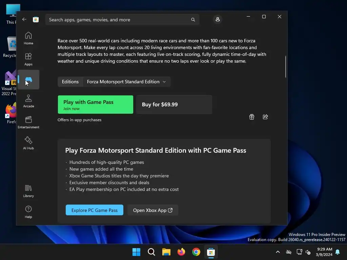
Task: Open Home in Store sidebar
Action: coord(28,38)
